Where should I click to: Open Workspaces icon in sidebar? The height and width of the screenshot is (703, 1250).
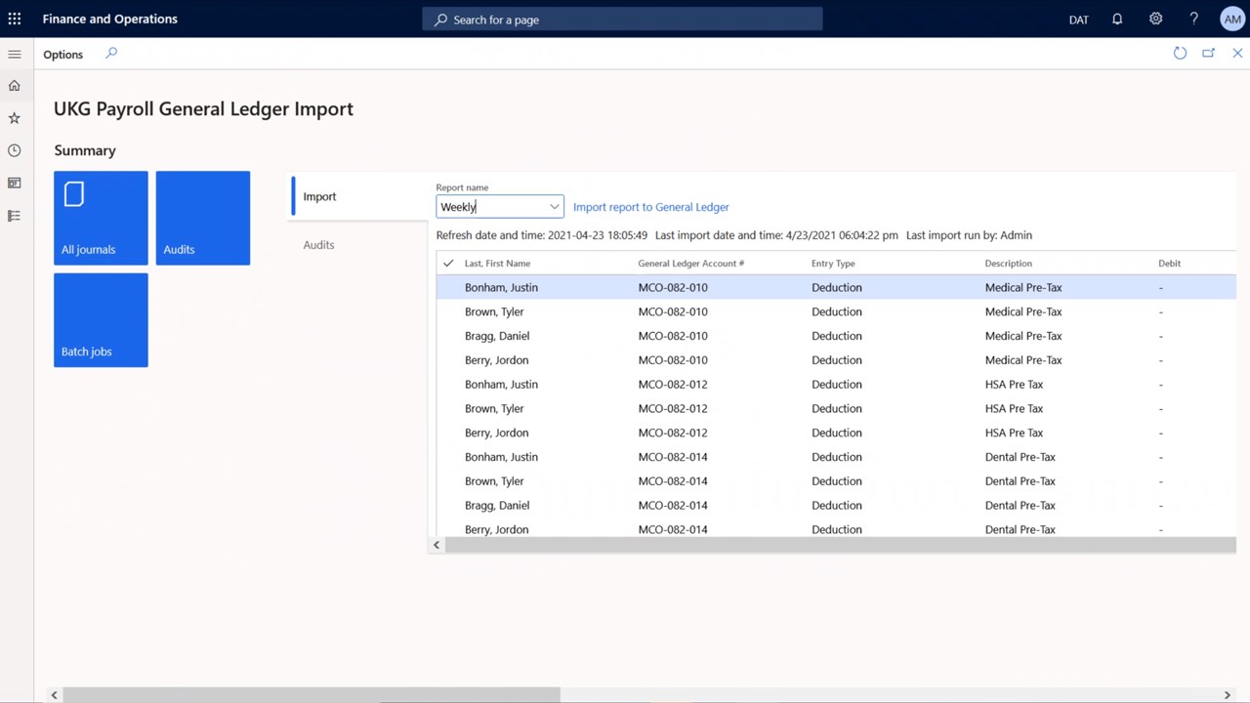pyautogui.click(x=15, y=183)
